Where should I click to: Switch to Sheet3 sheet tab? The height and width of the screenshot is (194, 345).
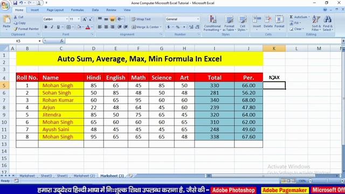click(46, 176)
